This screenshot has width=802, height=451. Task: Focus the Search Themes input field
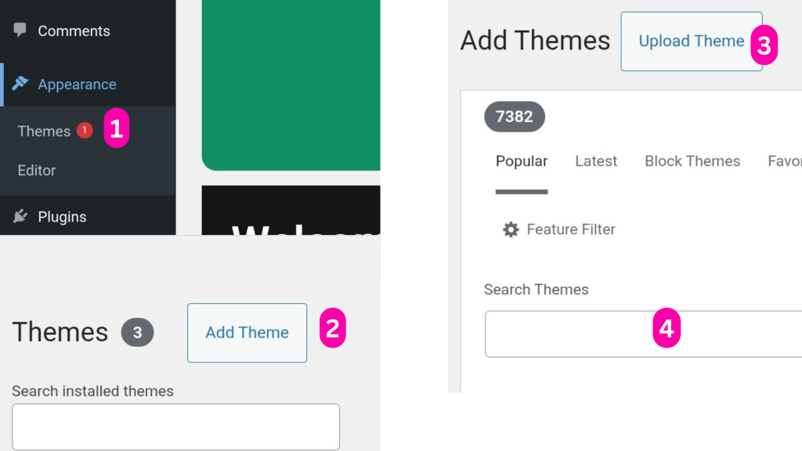pyautogui.click(x=644, y=334)
